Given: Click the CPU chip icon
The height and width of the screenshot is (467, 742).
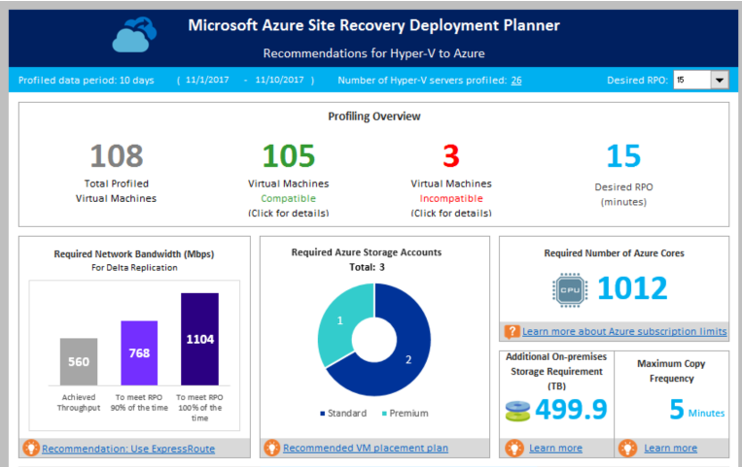Looking at the screenshot, I should tap(570, 290).
